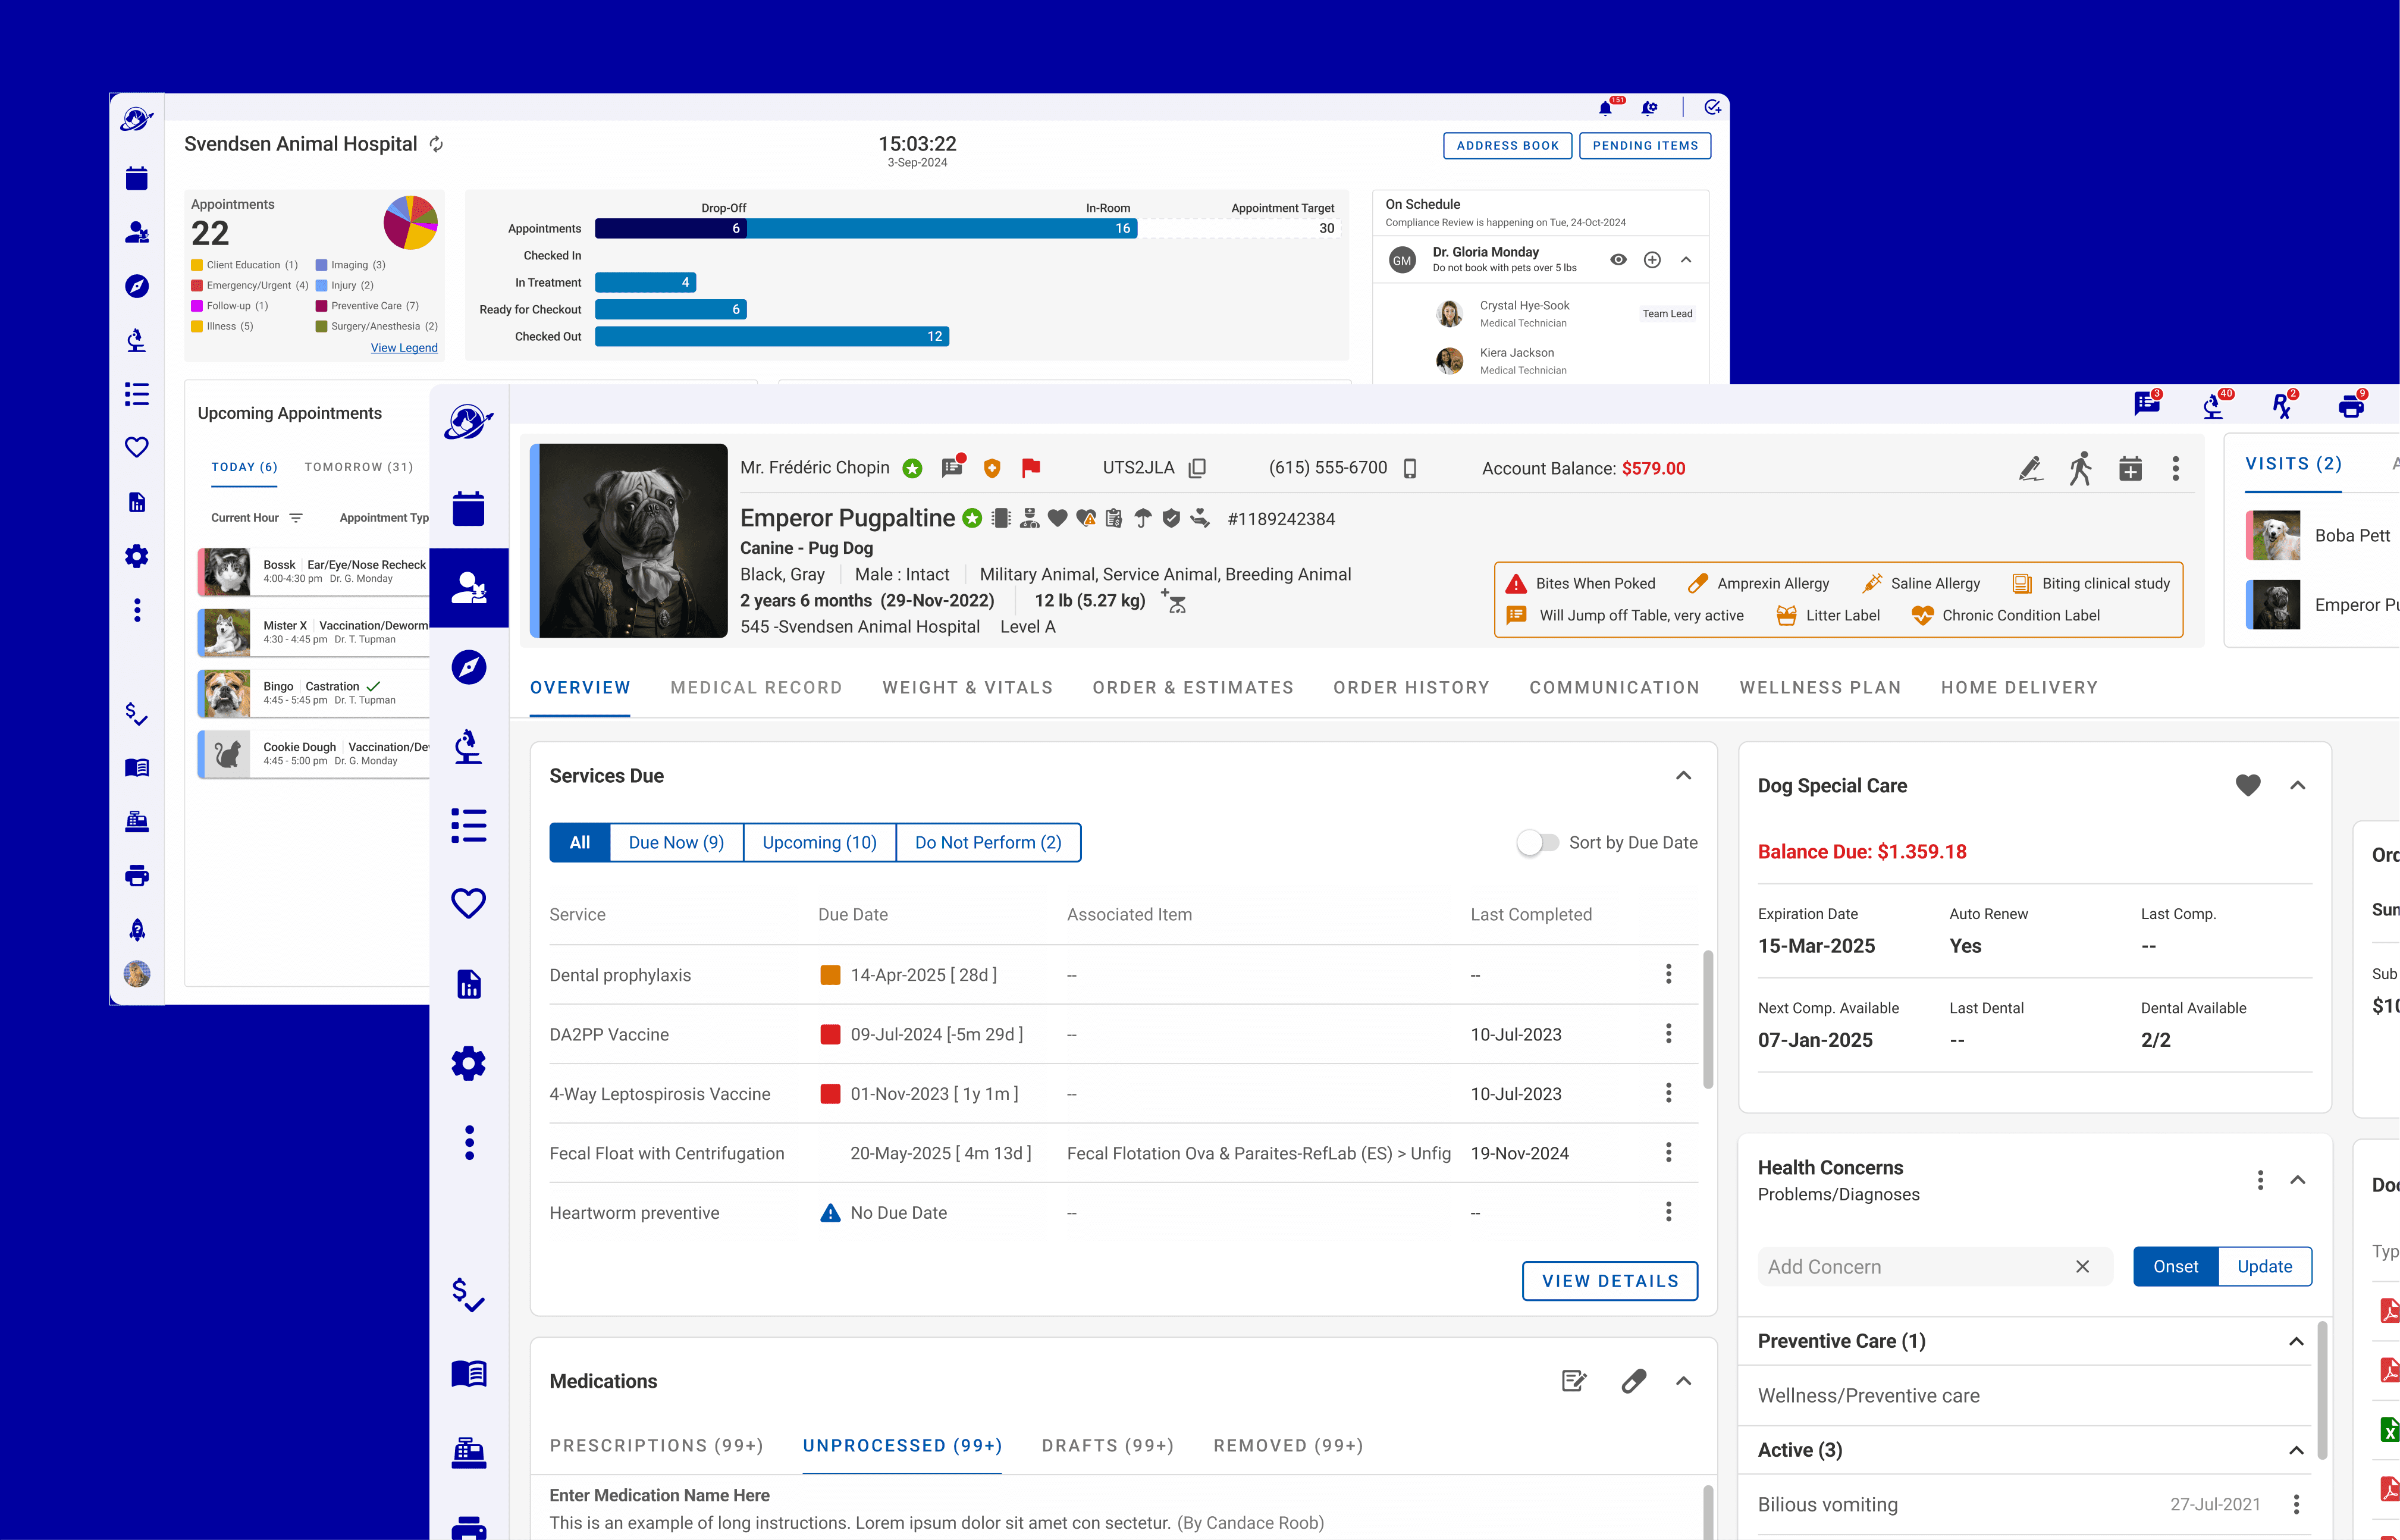Open the heart wellness icon in large sidebar

pos(468,903)
